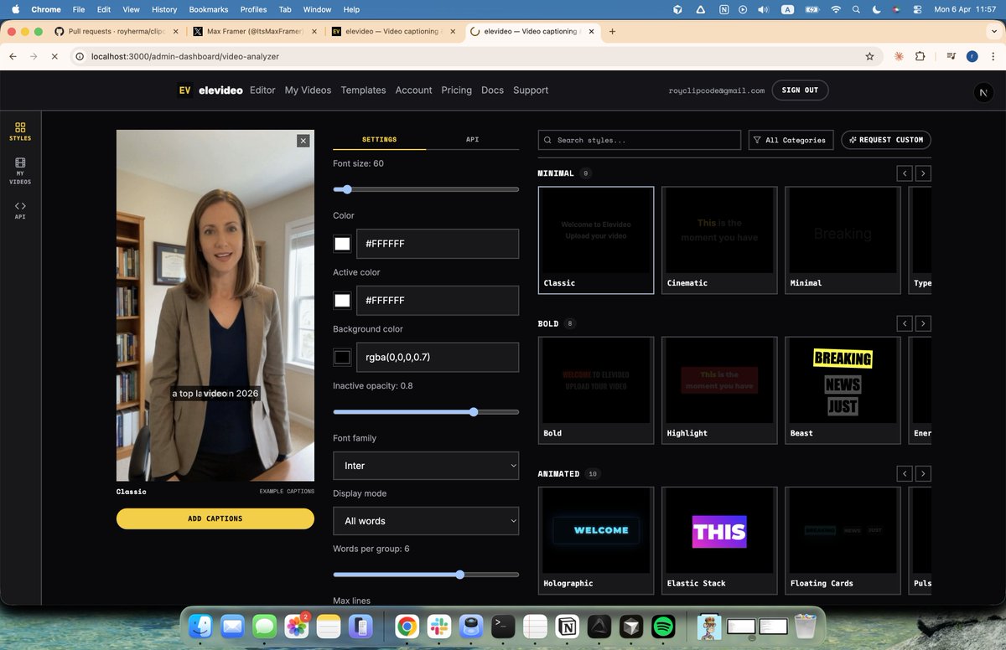Open a new Chrome tab

612,32
